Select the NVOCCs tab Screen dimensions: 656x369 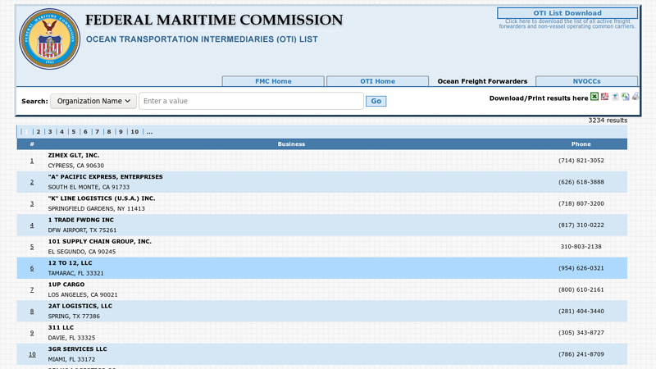click(586, 81)
